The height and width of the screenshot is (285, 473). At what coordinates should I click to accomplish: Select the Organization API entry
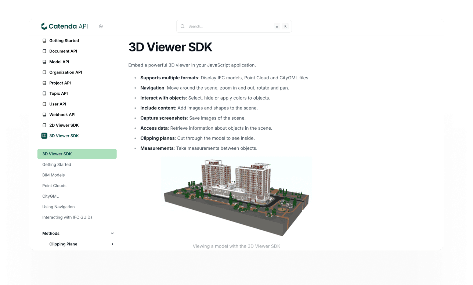[65, 72]
